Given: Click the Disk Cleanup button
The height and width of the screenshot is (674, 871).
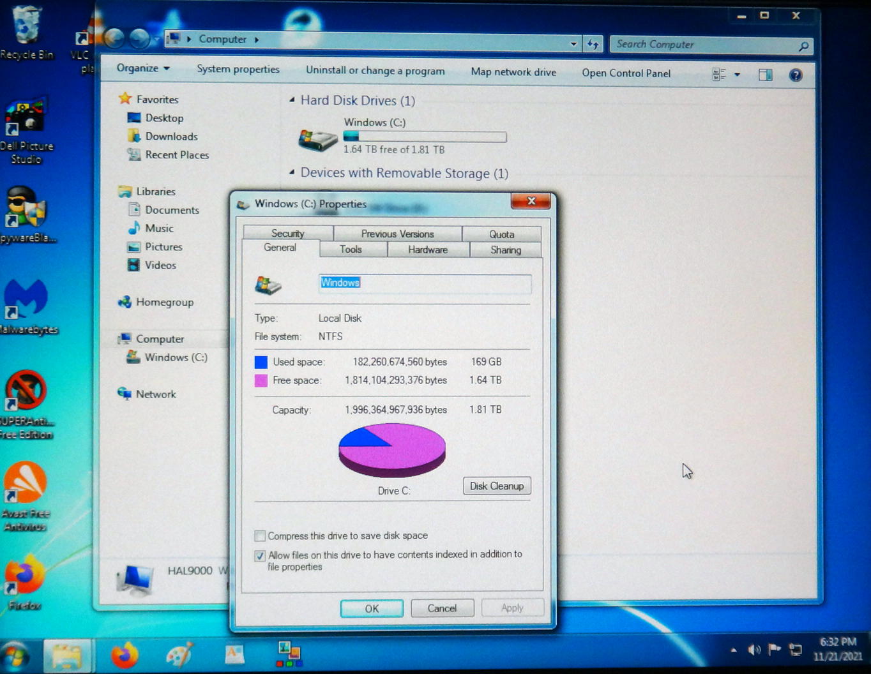Looking at the screenshot, I should point(497,486).
